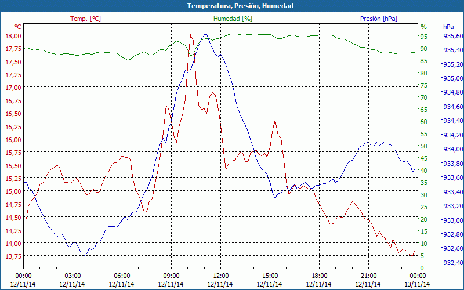Click green humidity axis value '75'

click(424, 85)
